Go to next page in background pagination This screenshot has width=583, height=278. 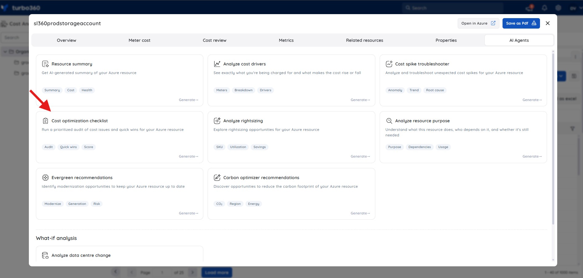193,272
